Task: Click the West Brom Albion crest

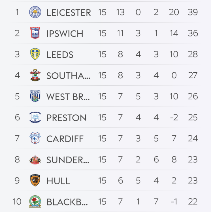Action: click(35, 96)
